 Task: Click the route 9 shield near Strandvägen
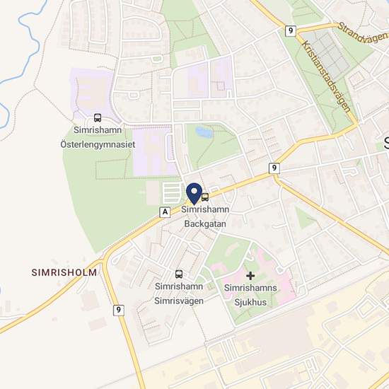tap(291, 30)
